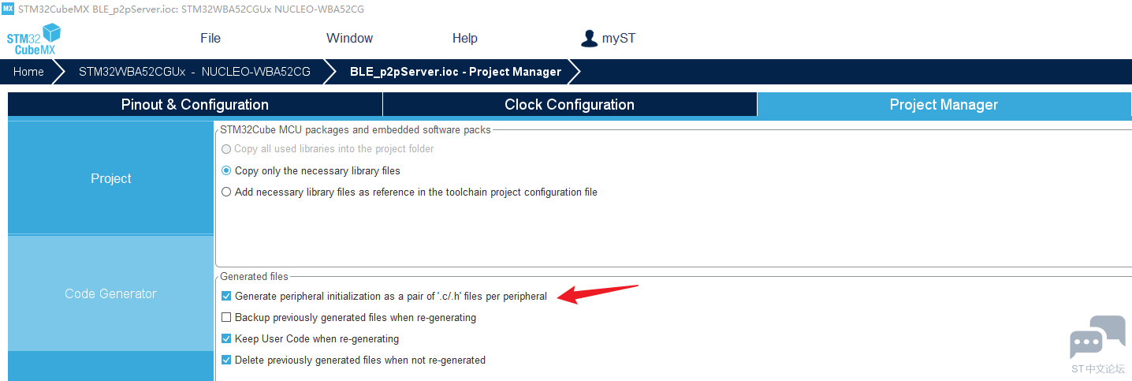Click the myST user profile icon
The image size is (1132, 381).
[589, 38]
